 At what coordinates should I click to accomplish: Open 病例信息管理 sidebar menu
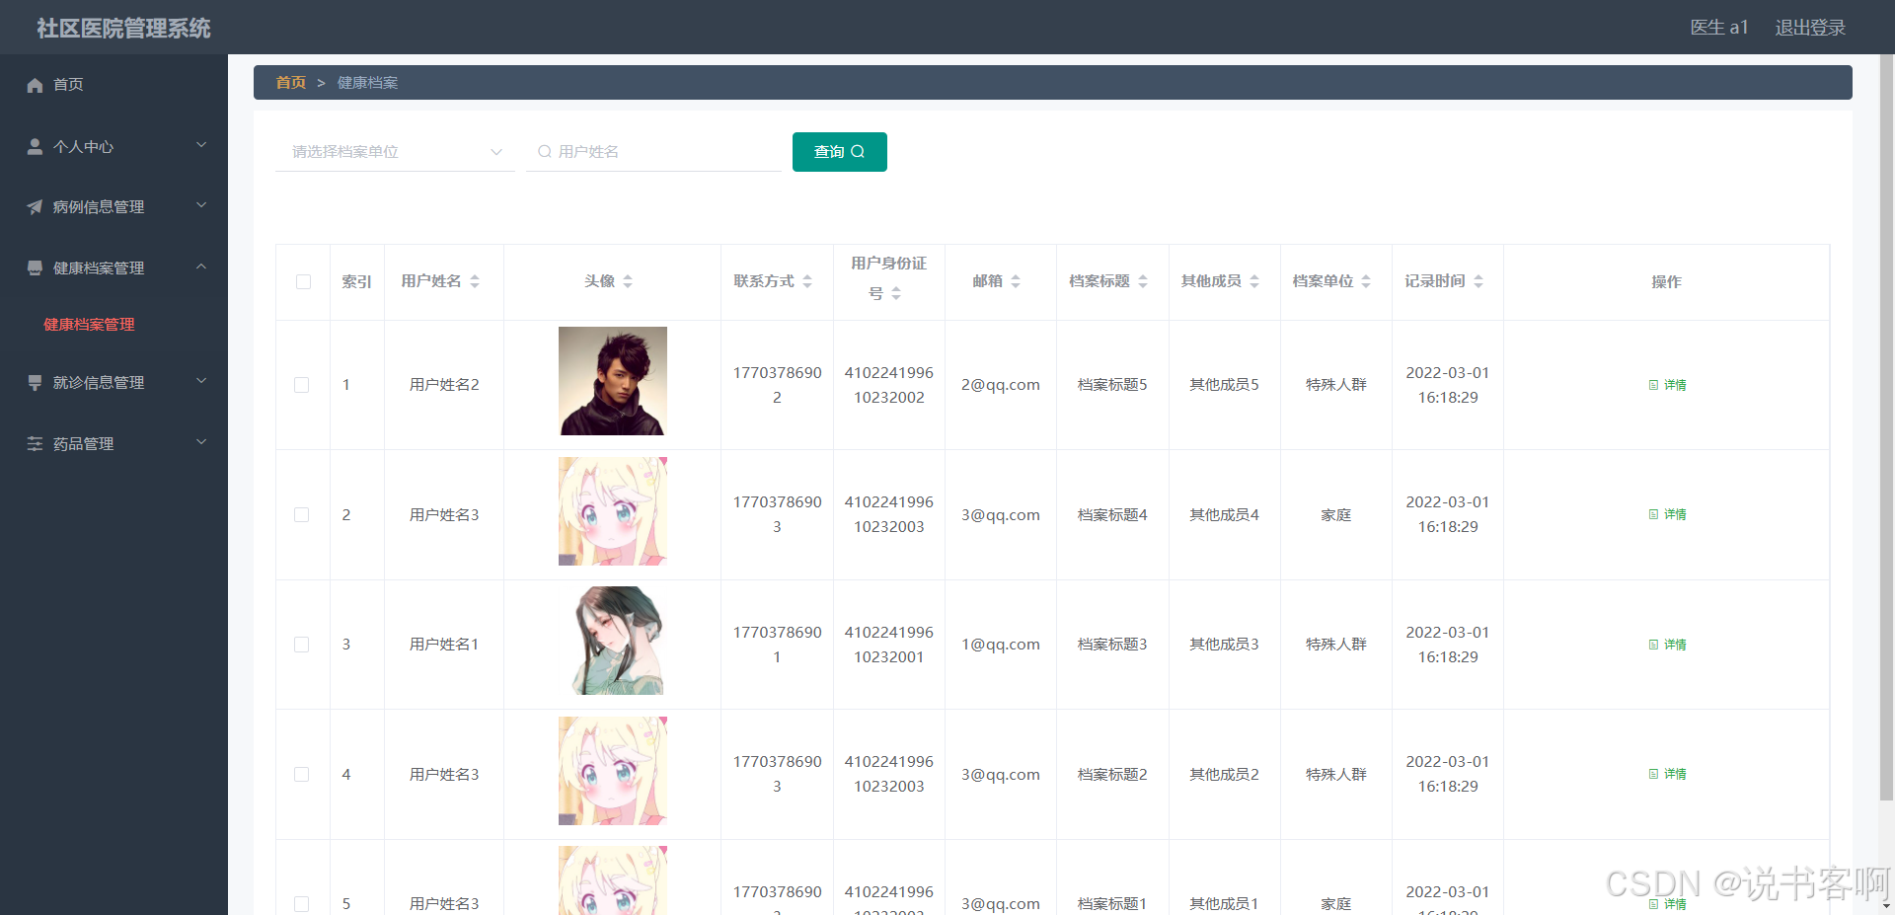pos(114,207)
